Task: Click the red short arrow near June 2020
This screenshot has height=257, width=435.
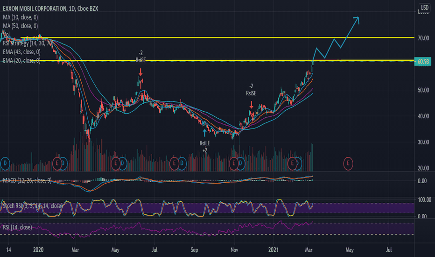Action: pyautogui.click(x=140, y=72)
